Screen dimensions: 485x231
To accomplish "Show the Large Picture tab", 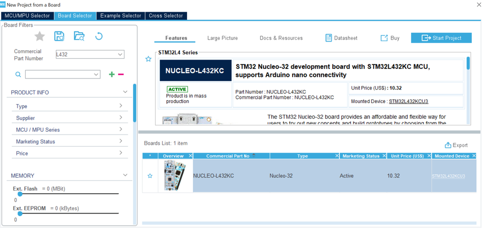I will [x=223, y=38].
